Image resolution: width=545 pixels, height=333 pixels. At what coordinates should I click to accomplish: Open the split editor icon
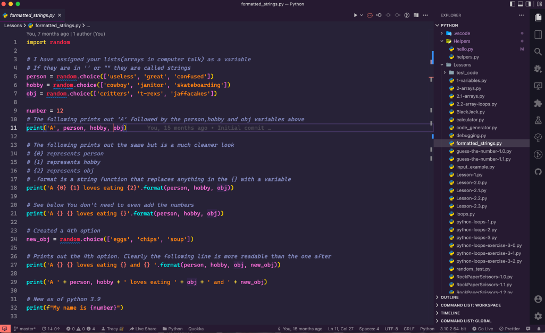(x=416, y=15)
